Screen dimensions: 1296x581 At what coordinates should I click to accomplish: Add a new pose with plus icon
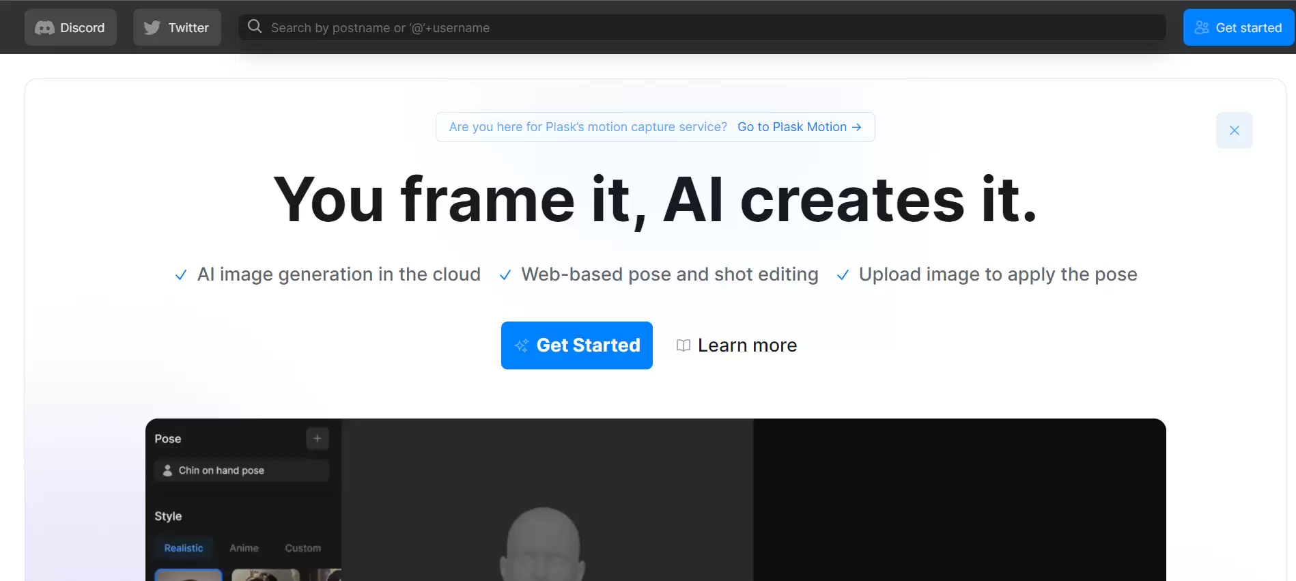[318, 438]
